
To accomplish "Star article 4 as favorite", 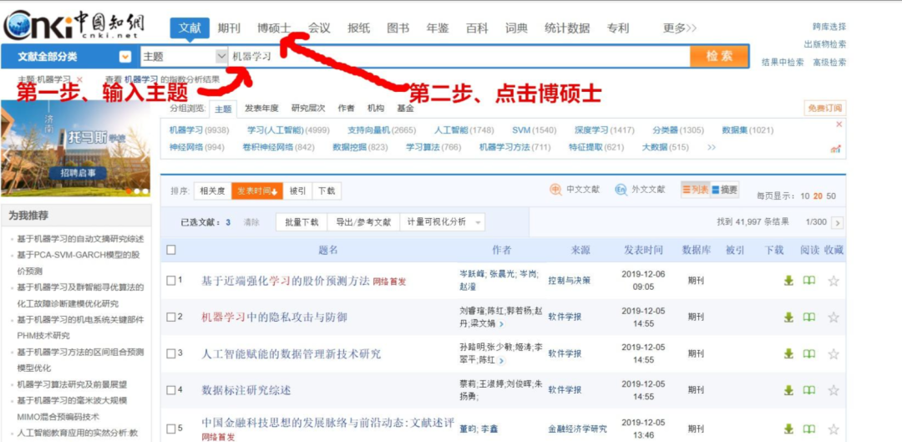I will click(x=834, y=389).
